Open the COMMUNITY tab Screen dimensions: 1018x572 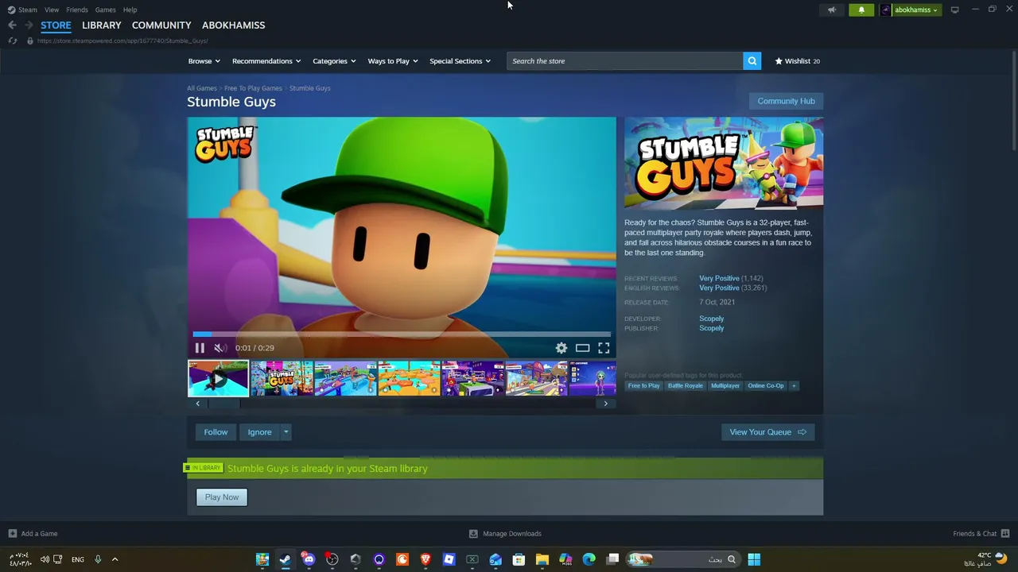pyautogui.click(x=161, y=25)
